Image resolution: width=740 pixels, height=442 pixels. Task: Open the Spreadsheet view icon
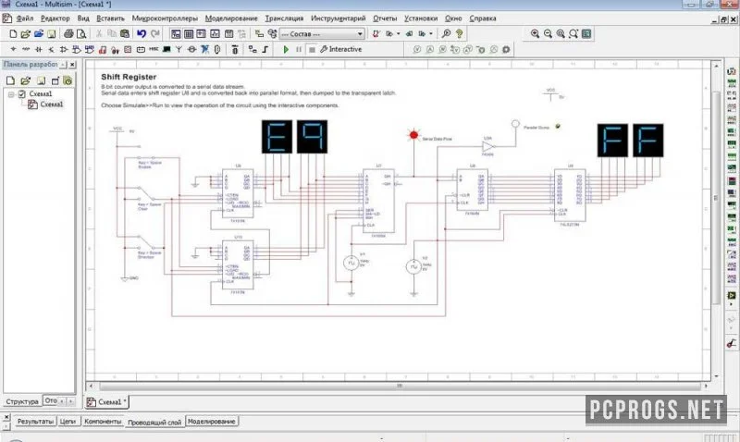pyautogui.click(x=189, y=34)
